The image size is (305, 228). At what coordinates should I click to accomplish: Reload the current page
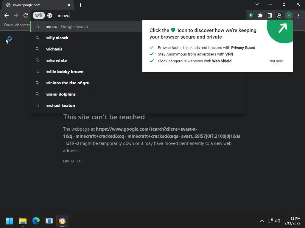[x=26, y=15]
